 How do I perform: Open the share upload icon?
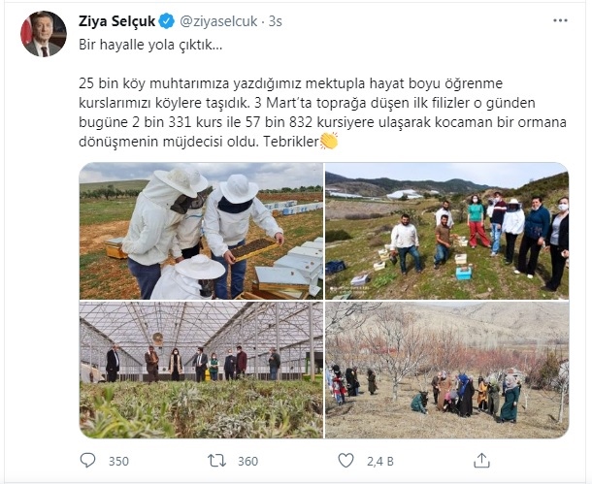pyautogui.click(x=481, y=460)
